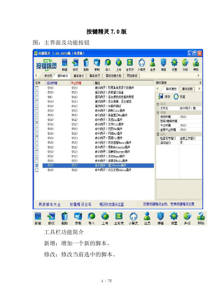Click 小精灵 in the enlarged toolbar strip below the window
Viewport: 213px width, 301px height.
coord(134,218)
